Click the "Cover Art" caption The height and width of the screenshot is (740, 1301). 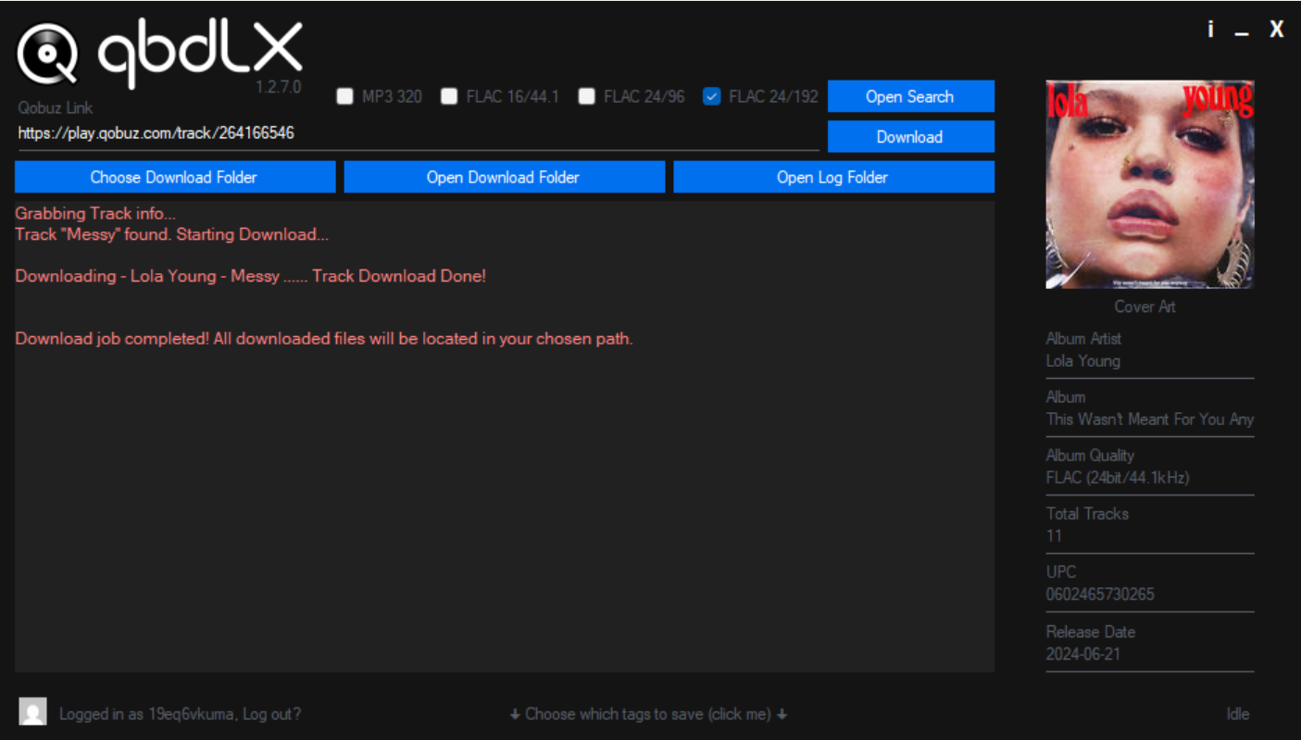(1145, 307)
